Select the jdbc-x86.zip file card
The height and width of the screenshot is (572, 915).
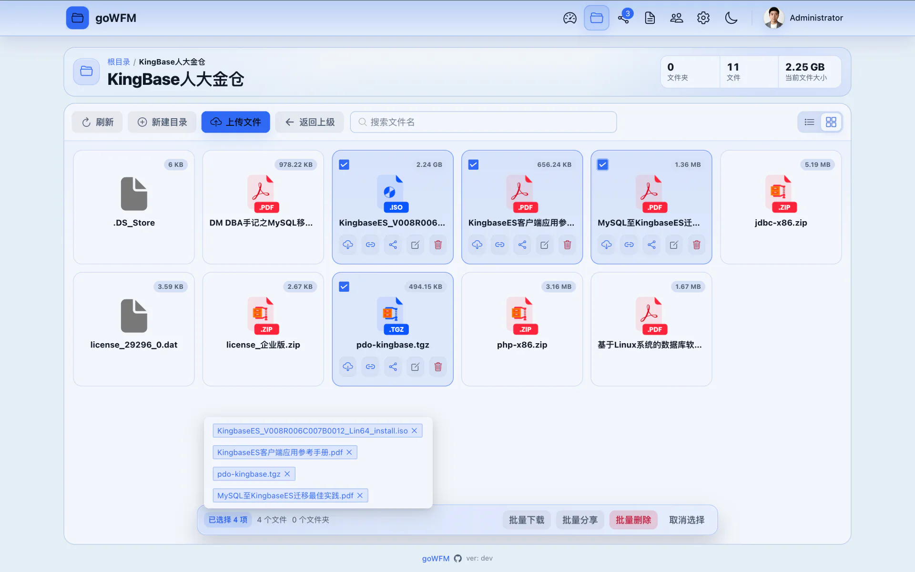pyautogui.click(x=781, y=207)
